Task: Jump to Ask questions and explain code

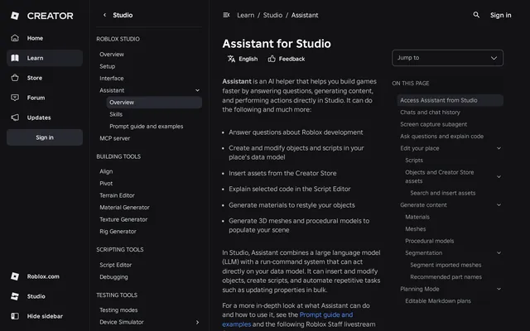Action: tap(441, 136)
